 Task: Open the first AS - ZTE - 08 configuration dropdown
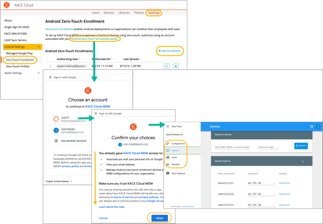tap(261, 183)
